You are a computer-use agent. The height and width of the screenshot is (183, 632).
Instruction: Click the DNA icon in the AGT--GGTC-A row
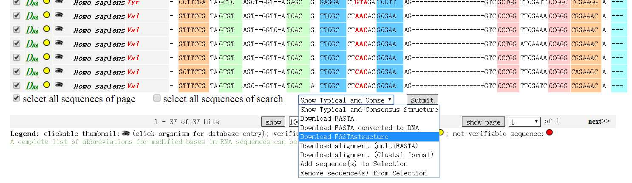[32, 30]
